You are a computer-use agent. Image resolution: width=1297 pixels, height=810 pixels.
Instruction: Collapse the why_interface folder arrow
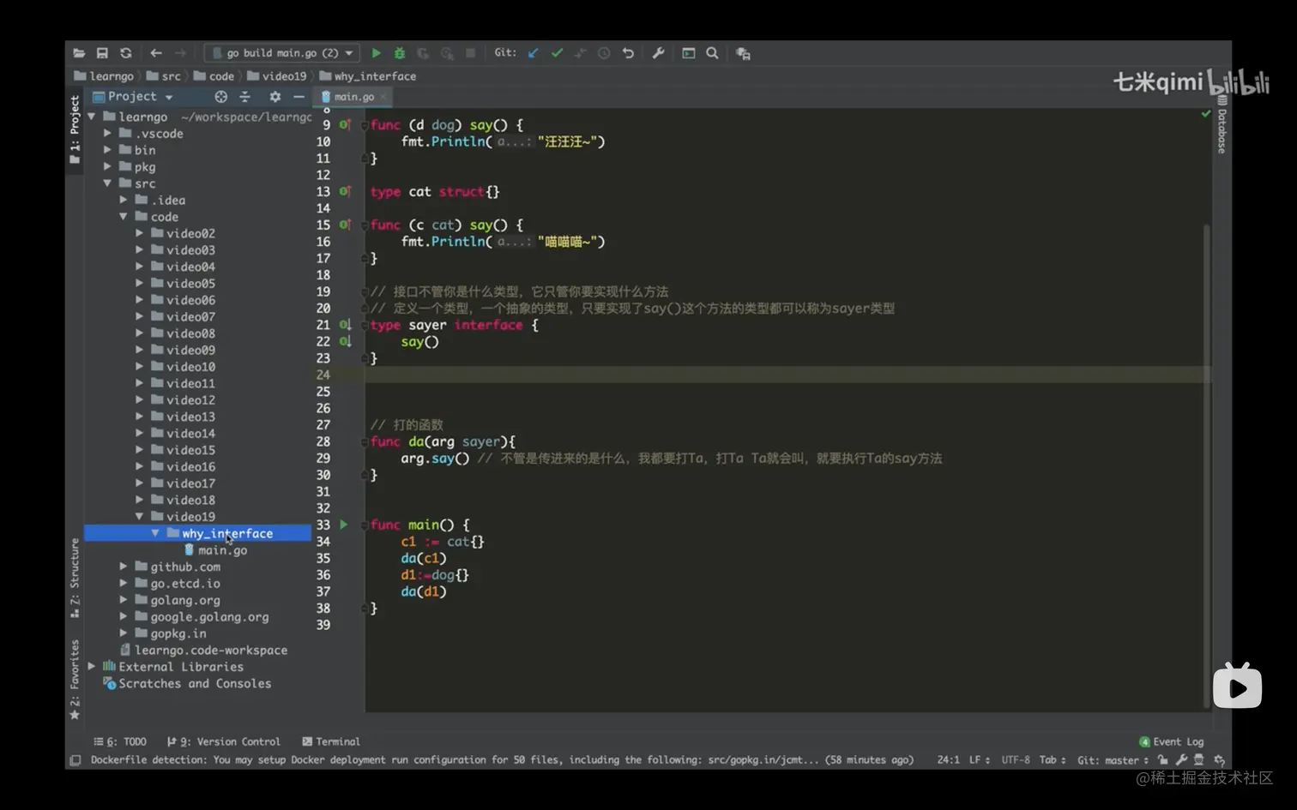(x=155, y=533)
